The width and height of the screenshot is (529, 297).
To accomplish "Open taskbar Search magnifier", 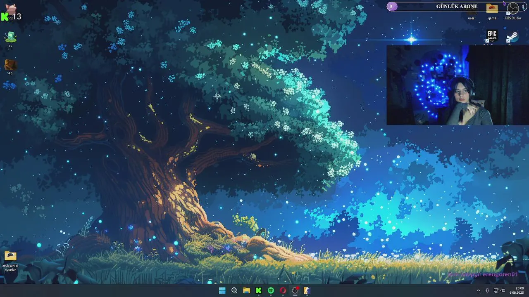I will coord(234,290).
